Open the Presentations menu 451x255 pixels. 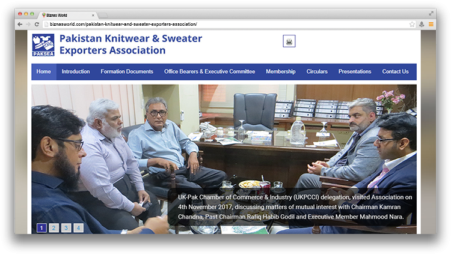(x=355, y=71)
